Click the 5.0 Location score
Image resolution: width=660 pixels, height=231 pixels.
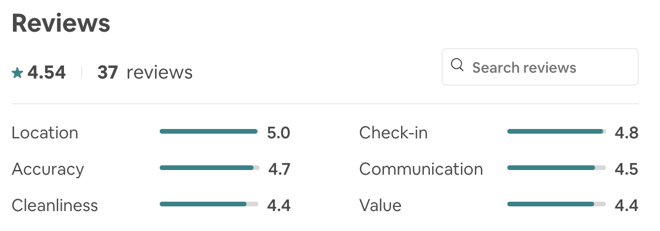pyautogui.click(x=279, y=133)
